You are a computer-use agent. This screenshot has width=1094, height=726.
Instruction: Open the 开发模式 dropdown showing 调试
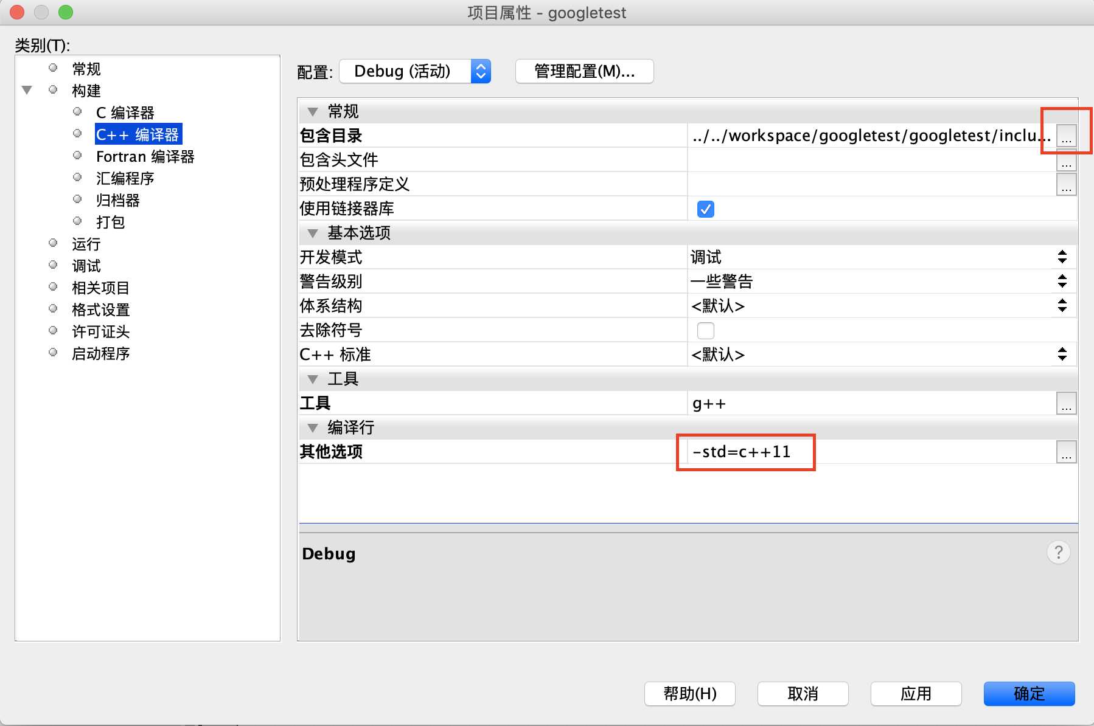(x=882, y=257)
